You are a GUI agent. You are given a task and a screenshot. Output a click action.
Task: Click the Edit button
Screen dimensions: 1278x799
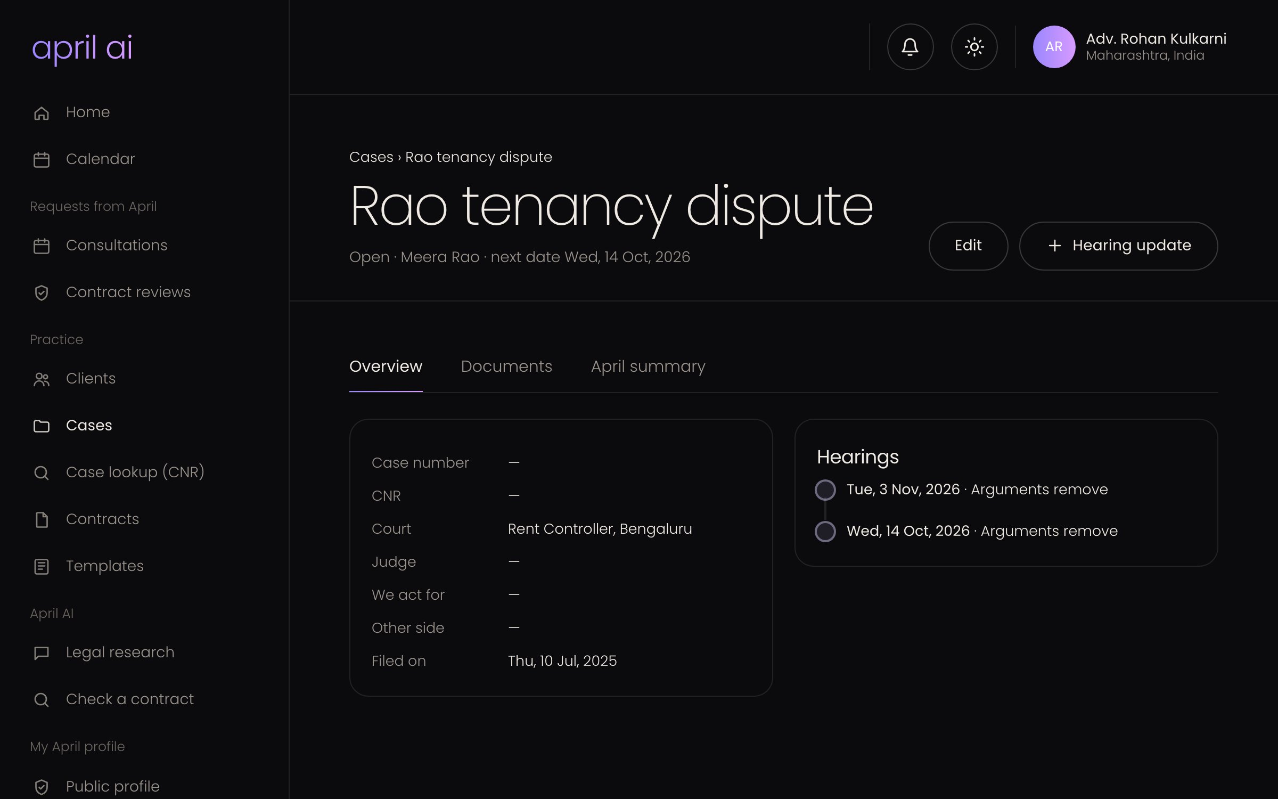tap(968, 246)
